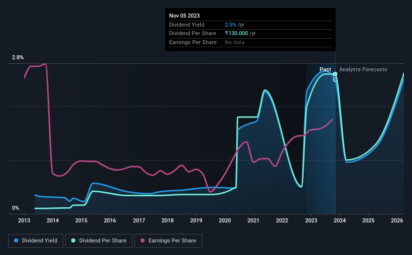Toggle the Earnings Per Share legend button
This screenshot has width=412, height=255.
pos(169,241)
